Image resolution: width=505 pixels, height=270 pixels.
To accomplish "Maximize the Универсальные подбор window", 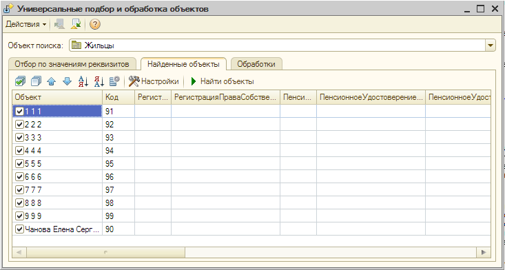I will pos(480,9).
